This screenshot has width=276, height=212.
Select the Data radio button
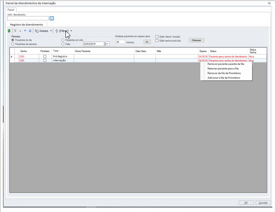(x=63, y=44)
